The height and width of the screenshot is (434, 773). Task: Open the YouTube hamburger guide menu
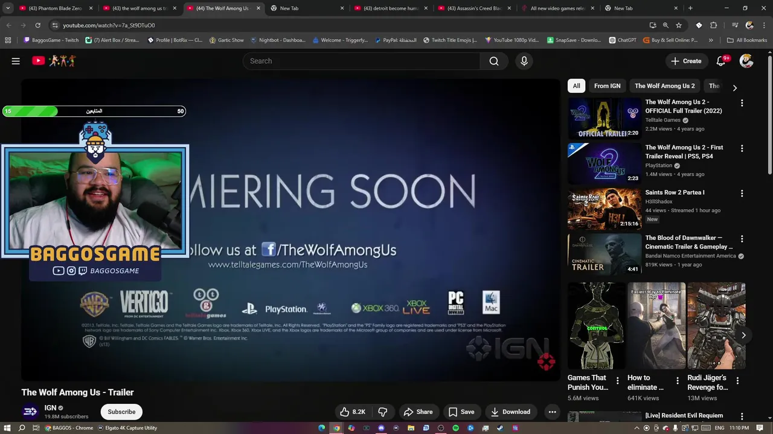pos(16,61)
